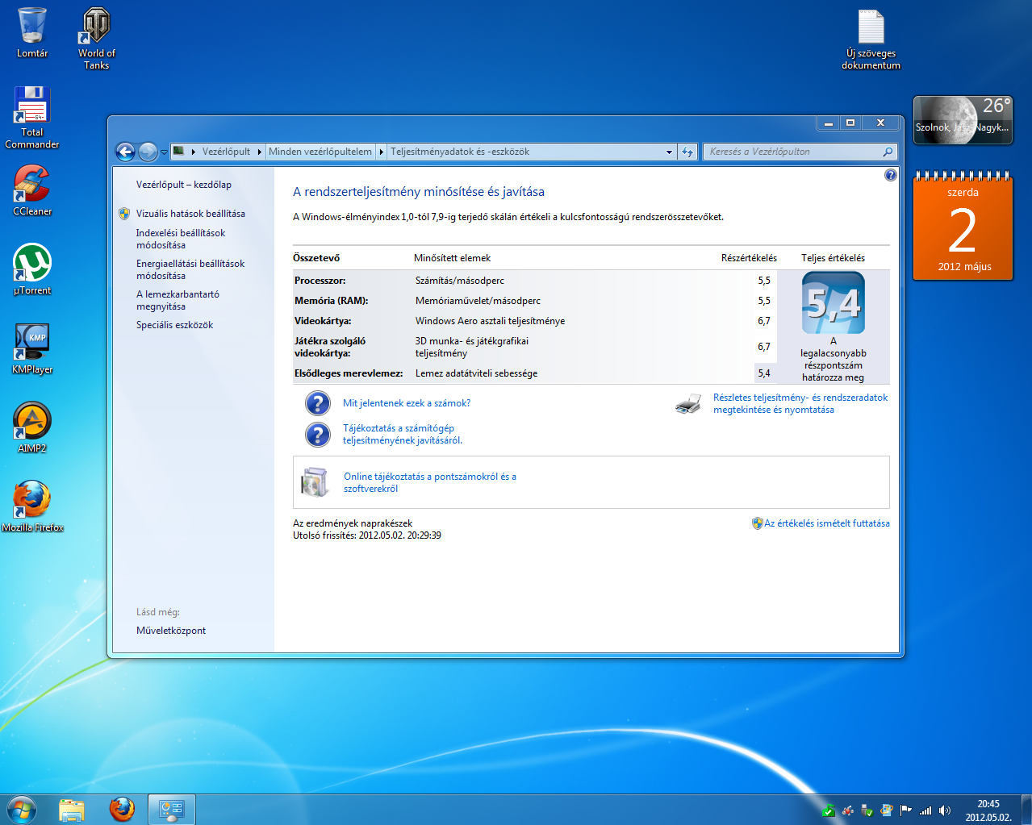Focus the Keresés a Vezérlőpulton search box
Screen dimensions: 1032x825
[793, 152]
